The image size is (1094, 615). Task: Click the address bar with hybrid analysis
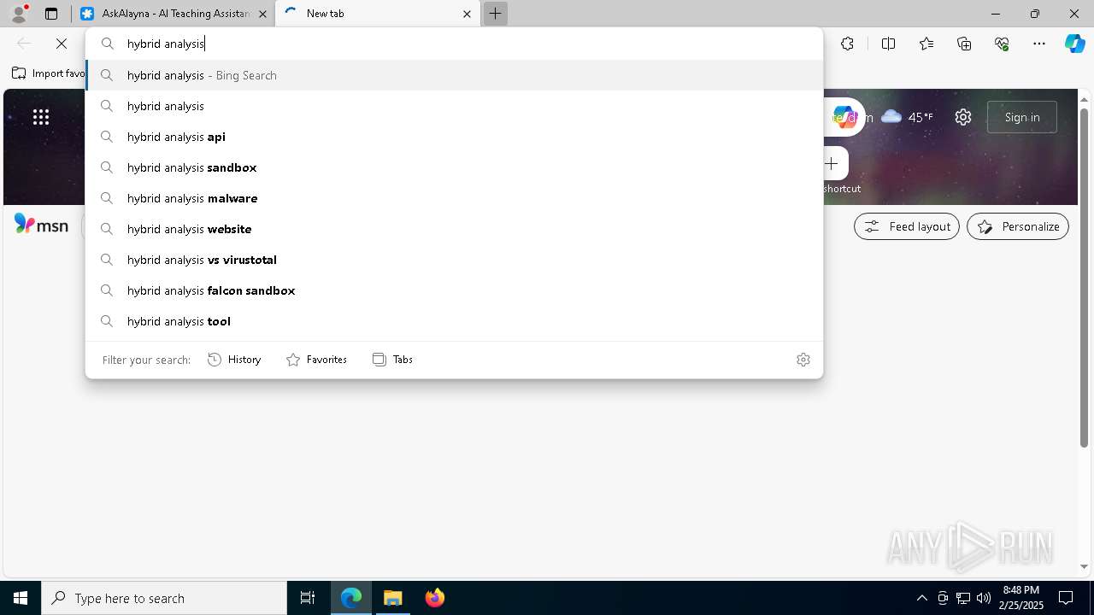click(454, 44)
